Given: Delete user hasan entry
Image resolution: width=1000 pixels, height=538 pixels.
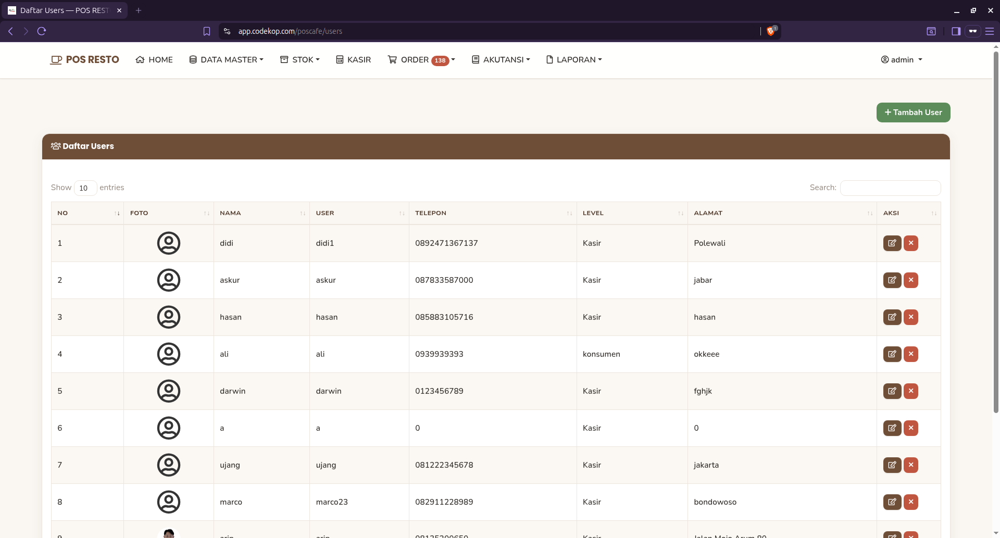Looking at the screenshot, I should tap(910, 317).
